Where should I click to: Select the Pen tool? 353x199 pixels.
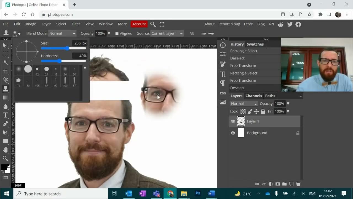coord(6,124)
